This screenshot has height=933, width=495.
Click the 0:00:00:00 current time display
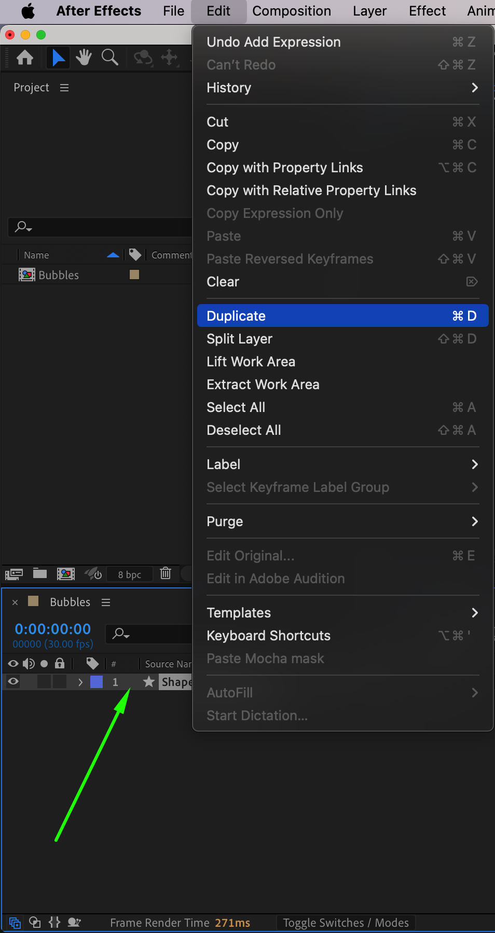[x=53, y=629]
